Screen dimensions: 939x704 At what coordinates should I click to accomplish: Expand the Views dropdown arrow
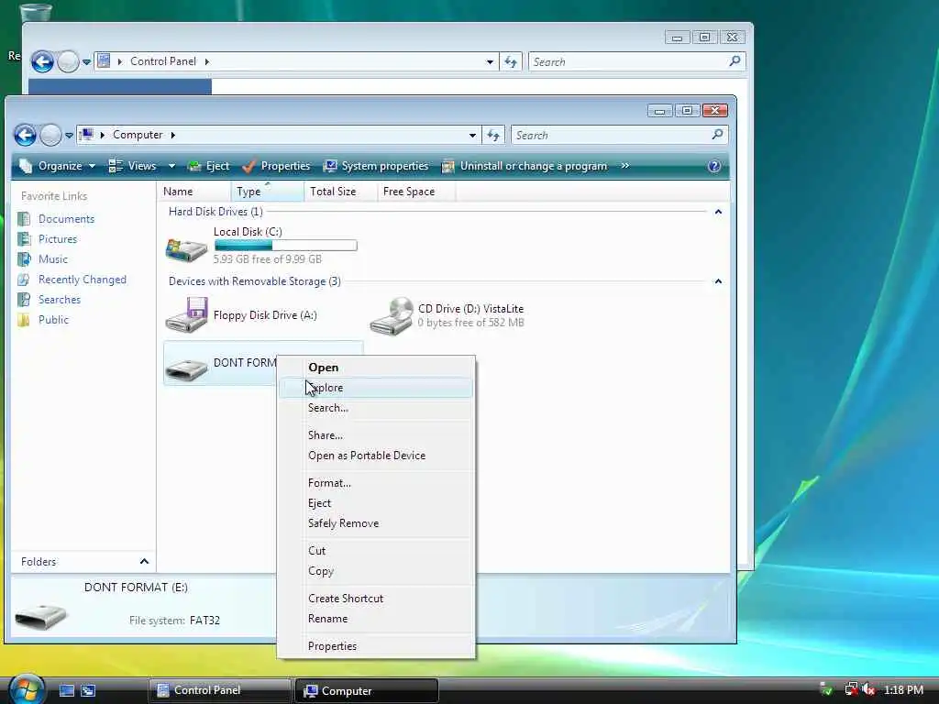(171, 166)
